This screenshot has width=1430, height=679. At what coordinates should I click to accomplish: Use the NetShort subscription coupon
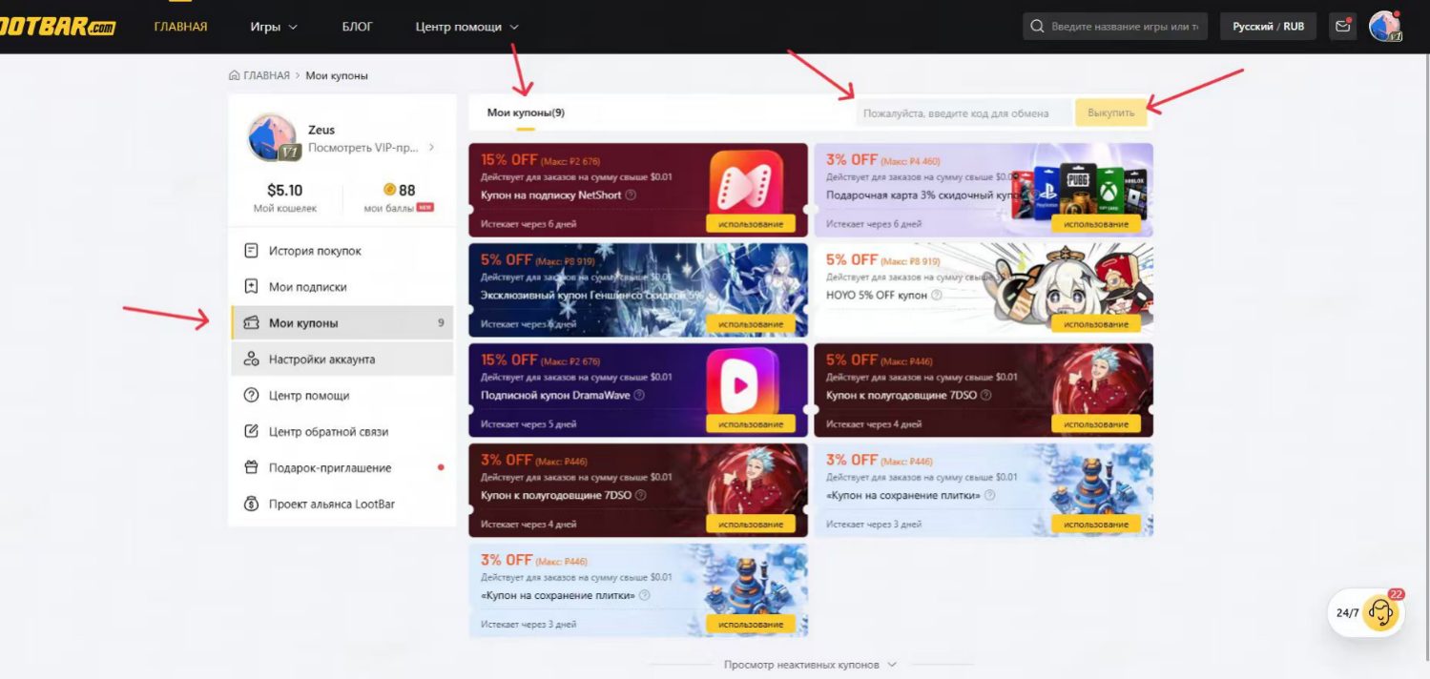(751, 224)
